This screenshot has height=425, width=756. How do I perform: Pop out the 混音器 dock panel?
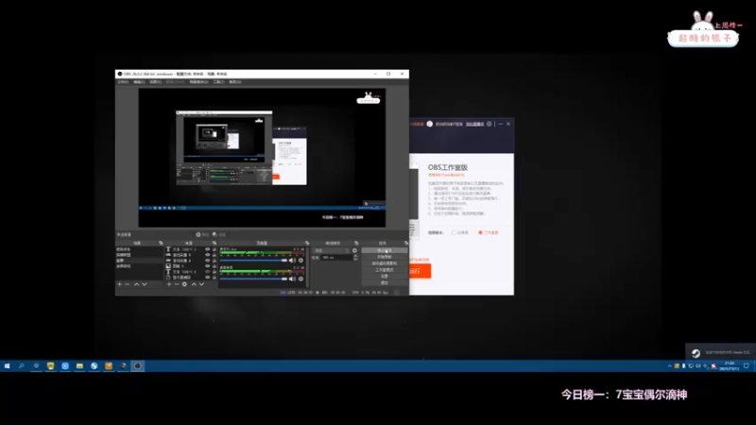(x=307, y=243)
